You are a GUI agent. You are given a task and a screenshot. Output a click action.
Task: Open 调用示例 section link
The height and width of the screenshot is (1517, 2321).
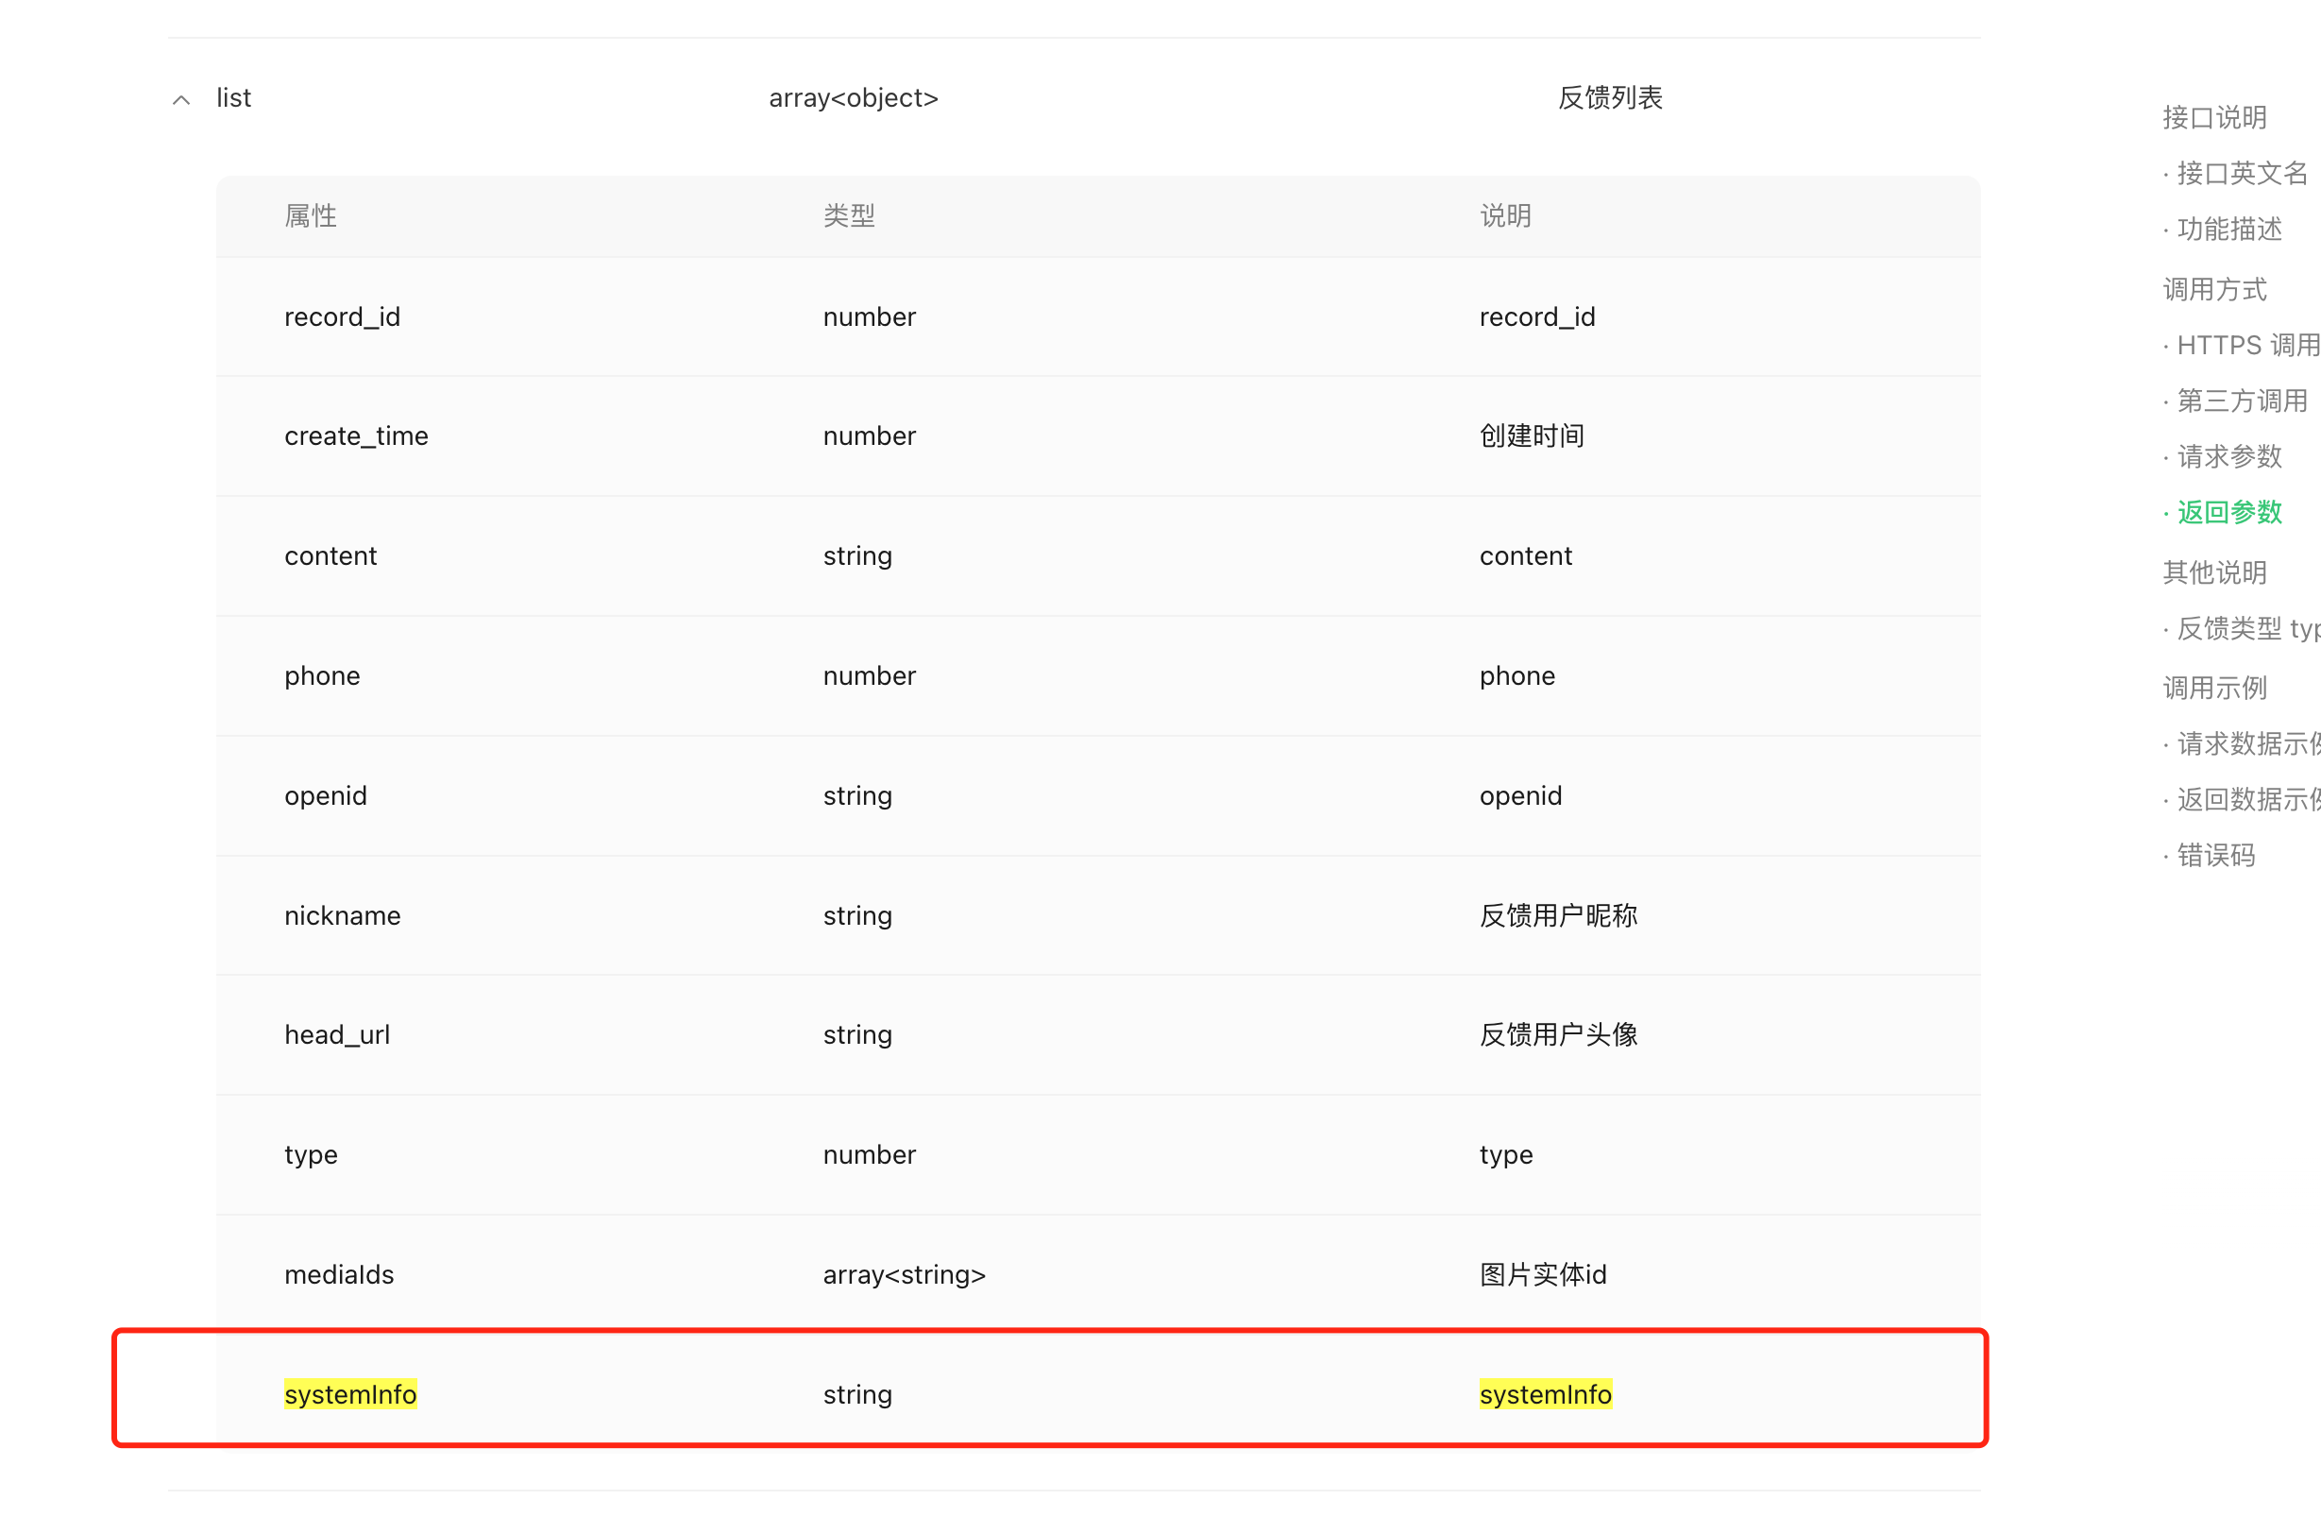[2213, 688]
